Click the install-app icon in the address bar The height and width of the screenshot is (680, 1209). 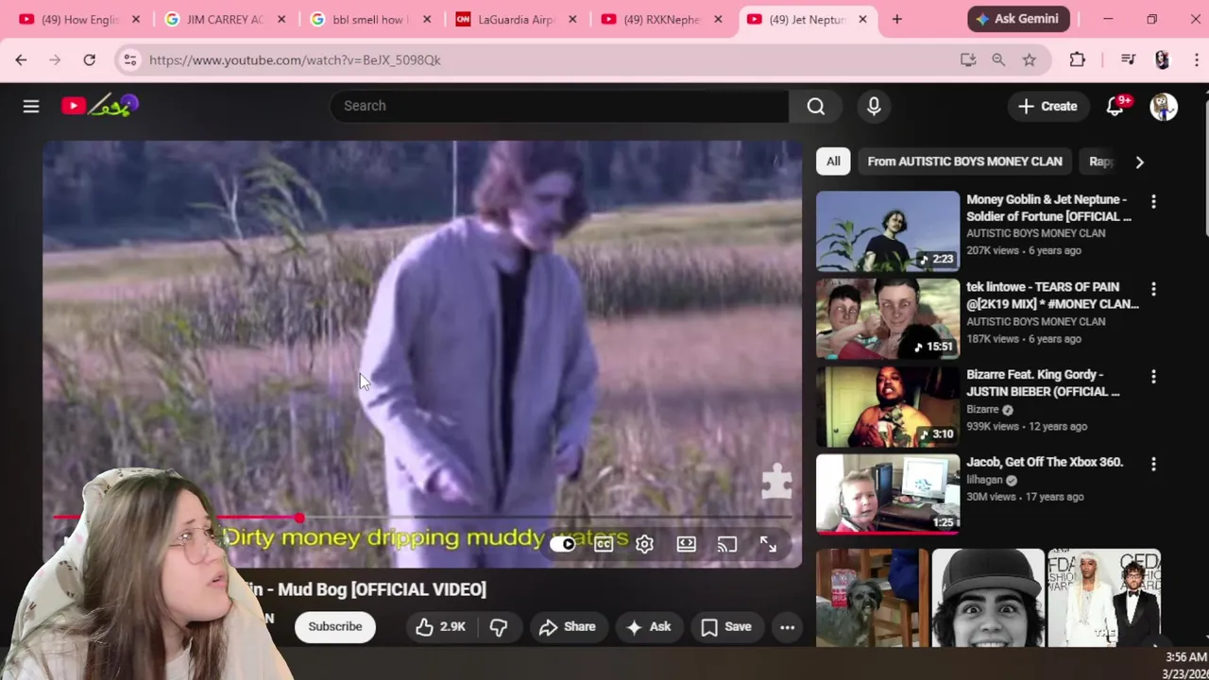[x=968, y=59]
